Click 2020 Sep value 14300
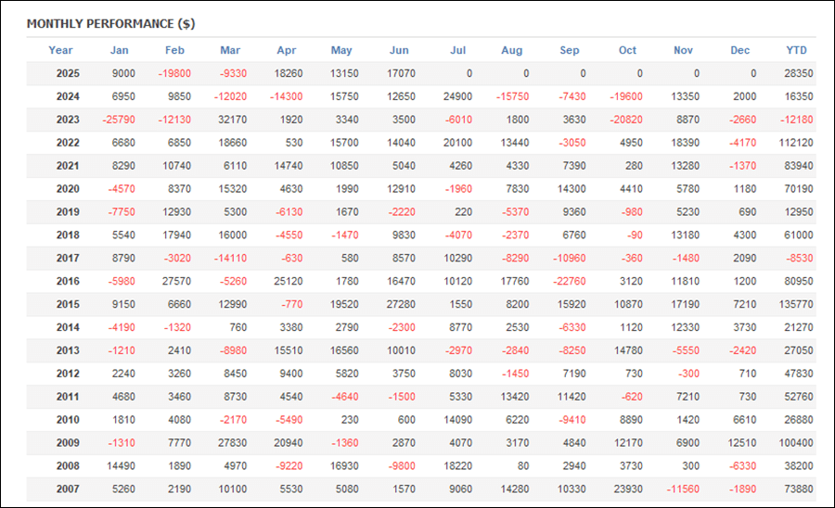 (x=571, y=189)
